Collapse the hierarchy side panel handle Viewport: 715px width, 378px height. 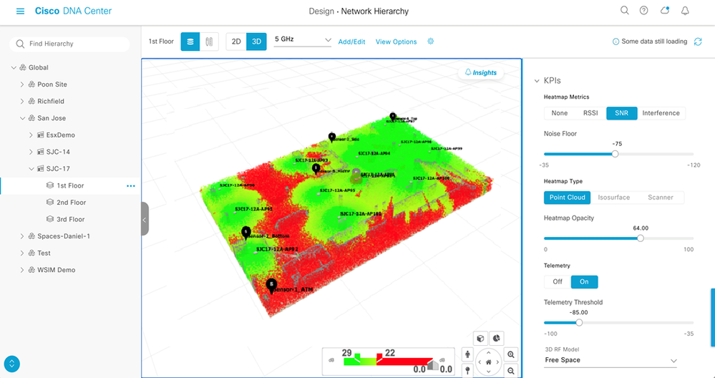[x=145, y=219]
